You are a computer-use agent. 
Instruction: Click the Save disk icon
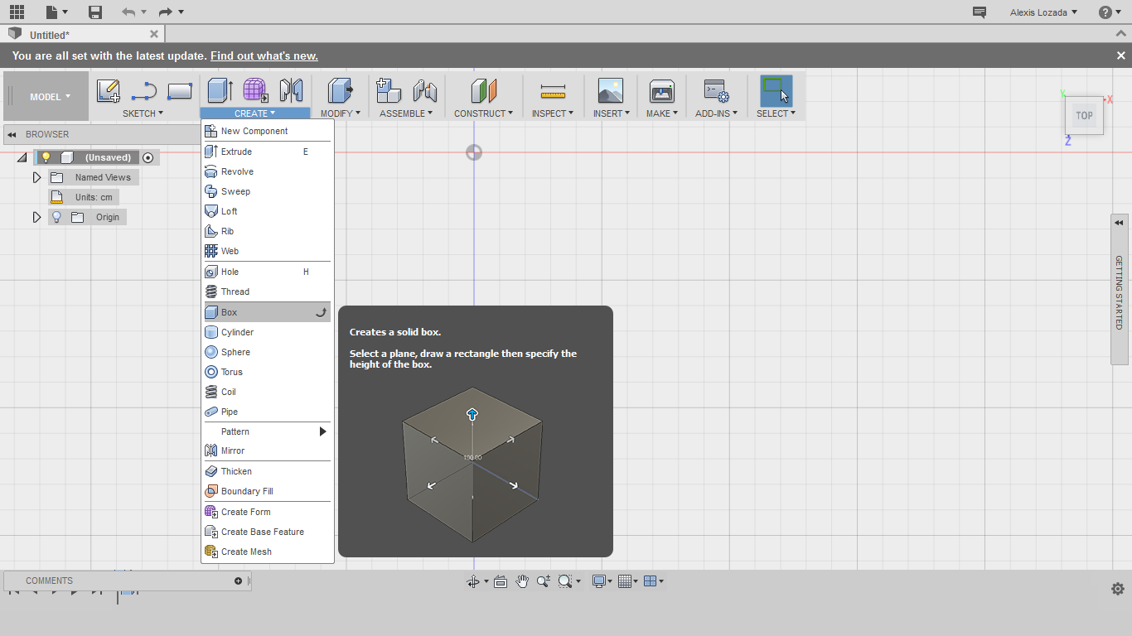95,12
